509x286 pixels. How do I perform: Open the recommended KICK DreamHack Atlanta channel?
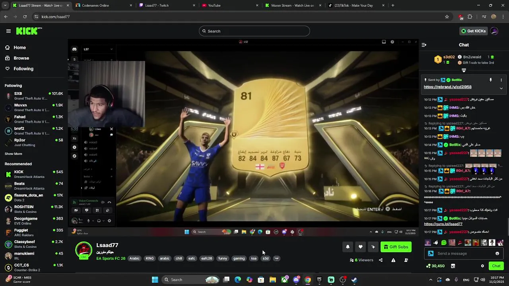[34, 174]
